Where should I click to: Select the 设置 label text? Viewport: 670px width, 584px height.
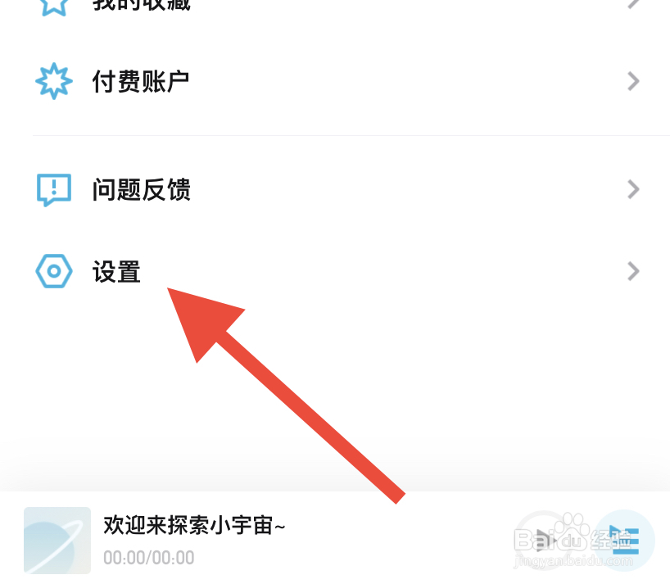(116, 272)
